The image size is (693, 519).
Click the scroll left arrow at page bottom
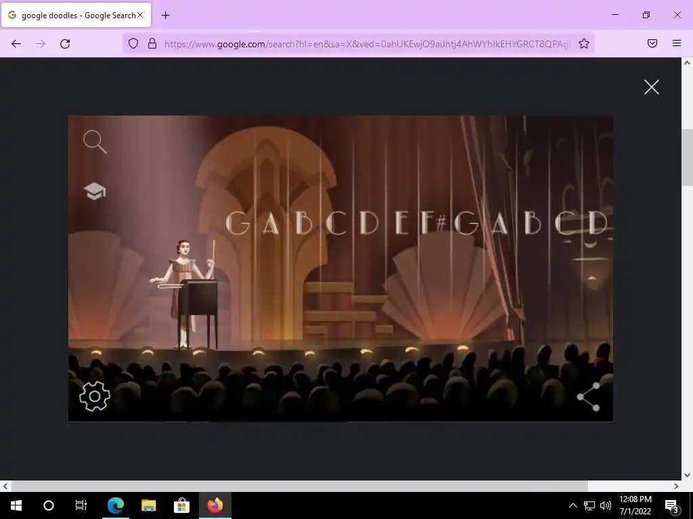[x=5, y=486]
